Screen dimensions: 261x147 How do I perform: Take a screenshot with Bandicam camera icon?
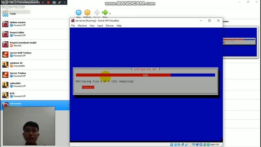click(54, 2)
